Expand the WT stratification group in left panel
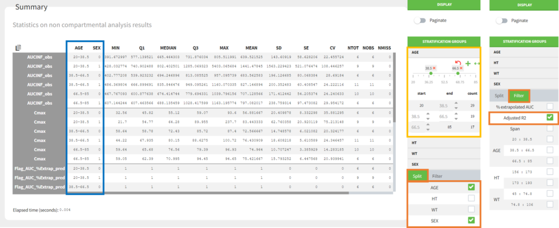 pyautogui.click(x=415, y=154)
